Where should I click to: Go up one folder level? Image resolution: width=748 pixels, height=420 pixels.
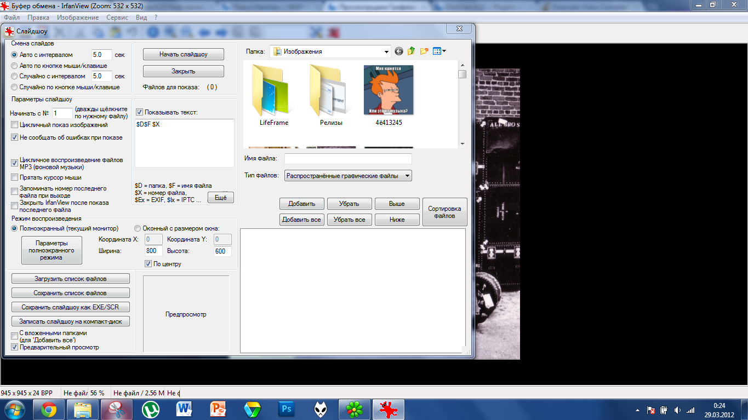tap(411, 51)
